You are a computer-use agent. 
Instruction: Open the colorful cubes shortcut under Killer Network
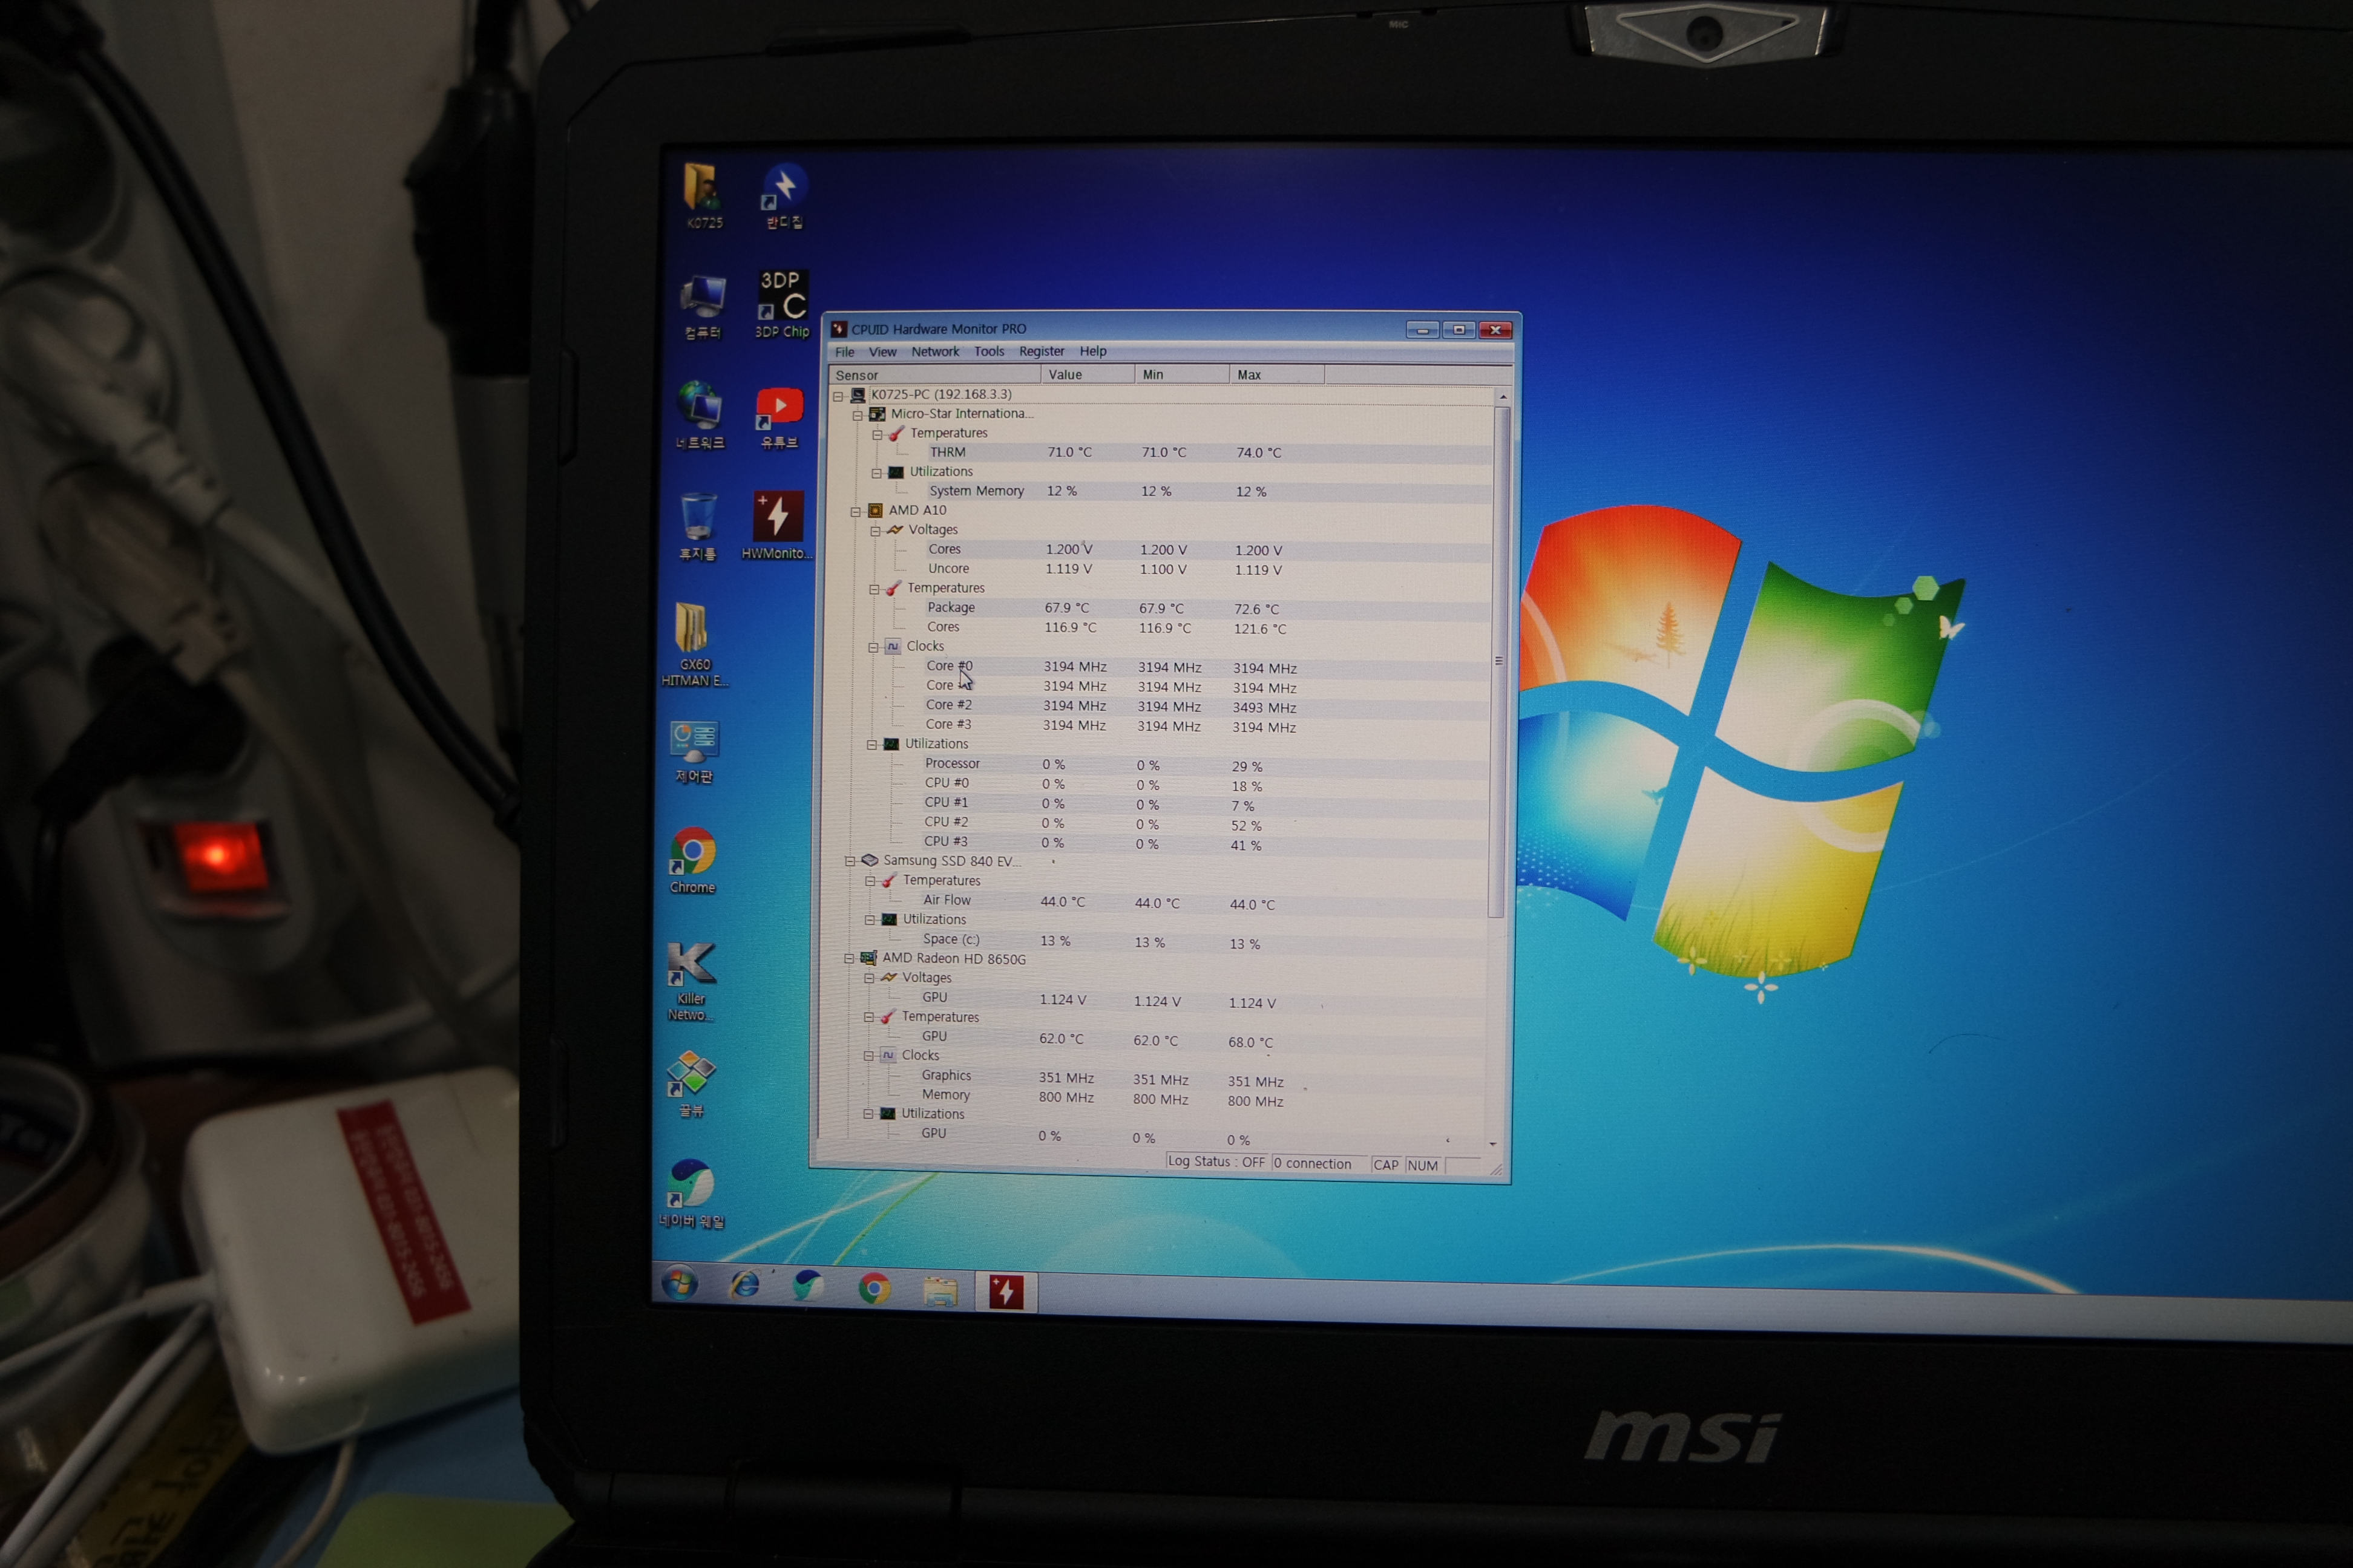click(x=691, y=1084)
